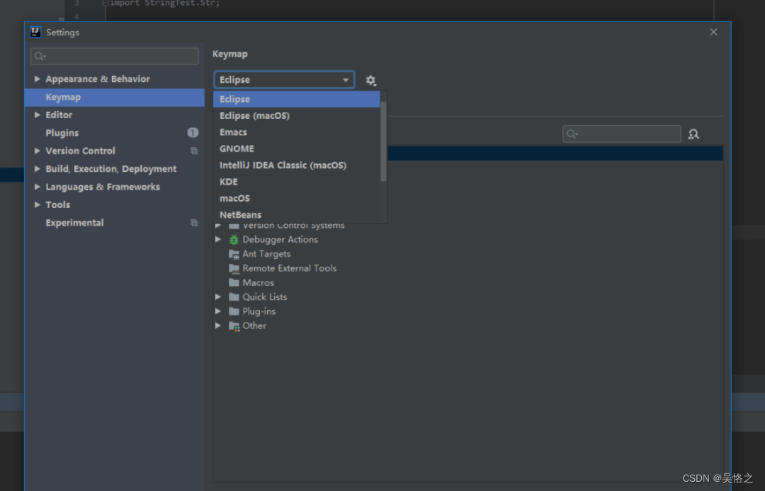Screen dimensions: 765x491
Task: Select the macOS keymap option
Action: click(297, 198)
